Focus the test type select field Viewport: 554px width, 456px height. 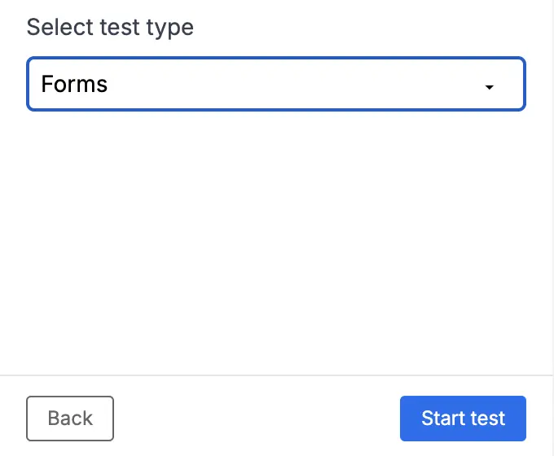276,84
